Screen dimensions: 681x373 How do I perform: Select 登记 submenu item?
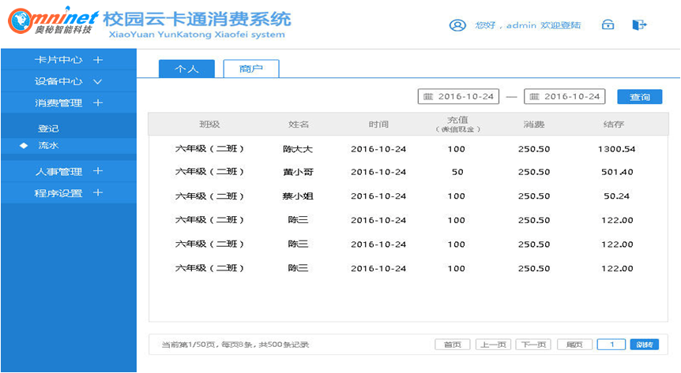tap(48, 129)
